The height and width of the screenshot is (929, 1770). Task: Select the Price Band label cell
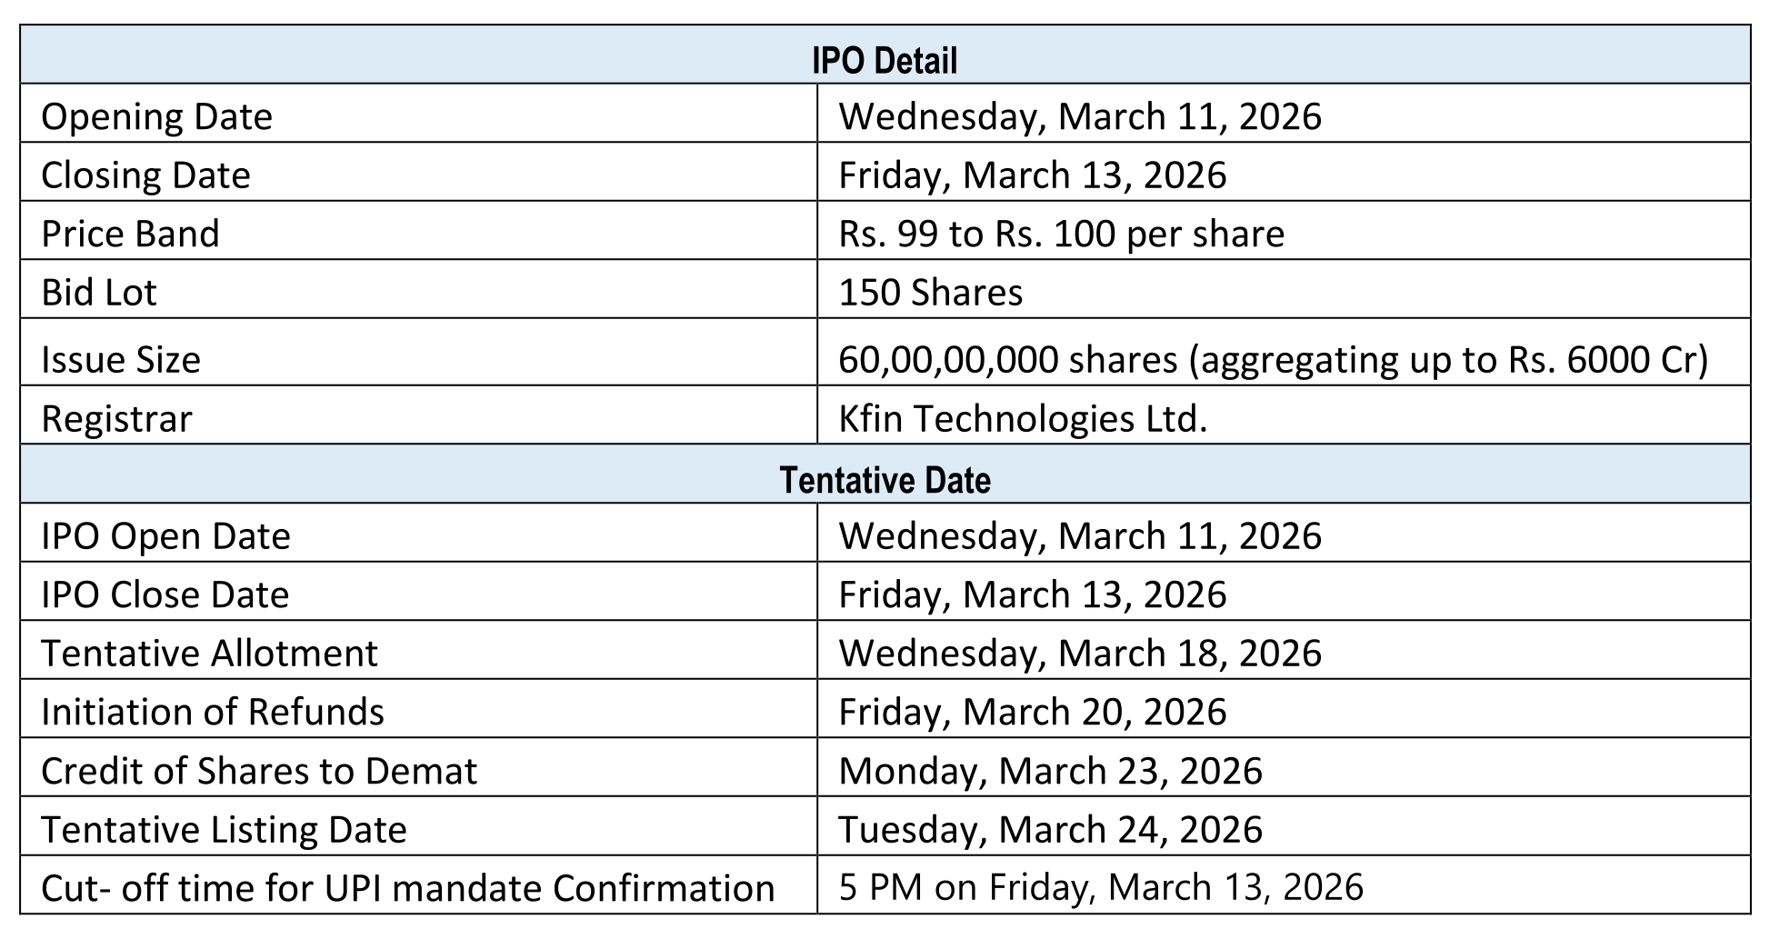click(x=130, y=234)
